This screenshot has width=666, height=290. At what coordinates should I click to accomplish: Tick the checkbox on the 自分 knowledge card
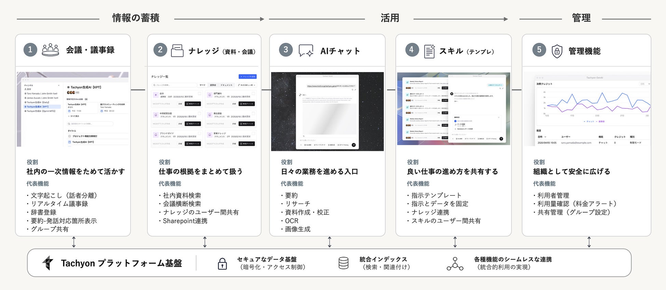pos(200,93)
